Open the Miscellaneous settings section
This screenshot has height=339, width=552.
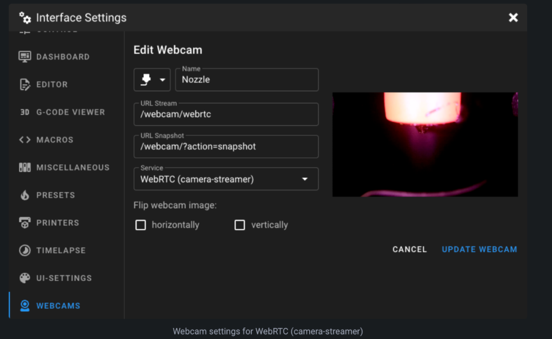click(24, 167)
